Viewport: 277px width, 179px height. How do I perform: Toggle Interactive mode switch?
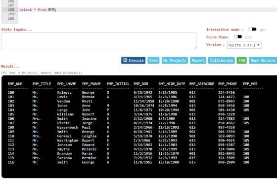coord(252,29)
